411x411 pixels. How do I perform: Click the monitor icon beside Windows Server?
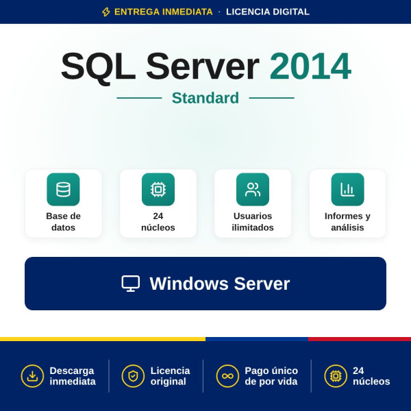click(x=131, y=284)
